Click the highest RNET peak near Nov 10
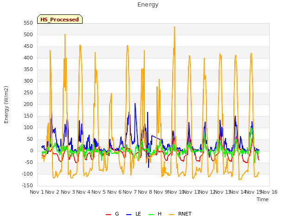This screenshot has height=223, width=297. click(x=174, y=27)
